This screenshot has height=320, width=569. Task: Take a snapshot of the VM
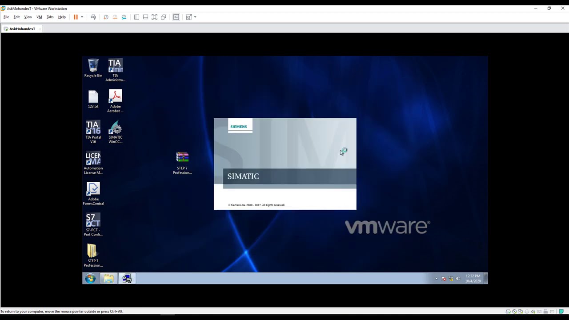(x=106, y=17)
